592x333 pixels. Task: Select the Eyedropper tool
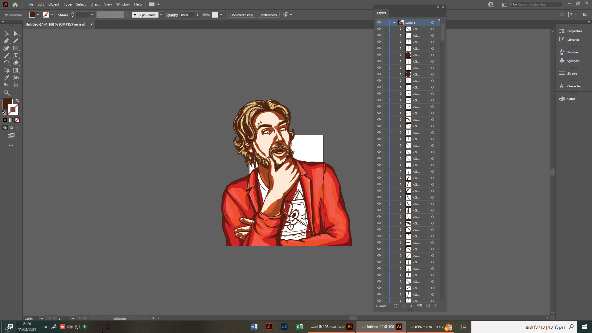coord(6,78)
